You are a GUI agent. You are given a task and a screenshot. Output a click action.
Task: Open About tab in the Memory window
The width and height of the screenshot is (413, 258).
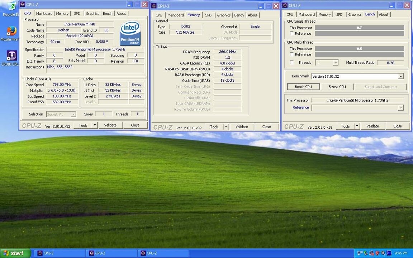[252, 15]
